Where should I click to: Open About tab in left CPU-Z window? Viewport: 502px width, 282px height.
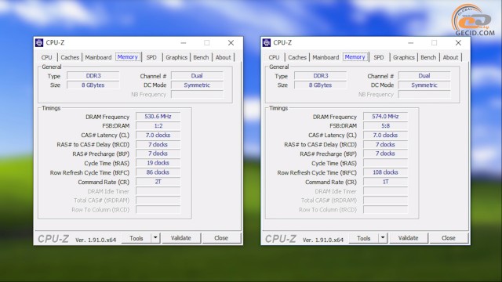click(x=223, y=57)
